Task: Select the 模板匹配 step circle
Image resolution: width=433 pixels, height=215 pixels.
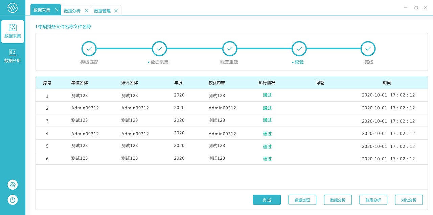Action: click(89, 49)
